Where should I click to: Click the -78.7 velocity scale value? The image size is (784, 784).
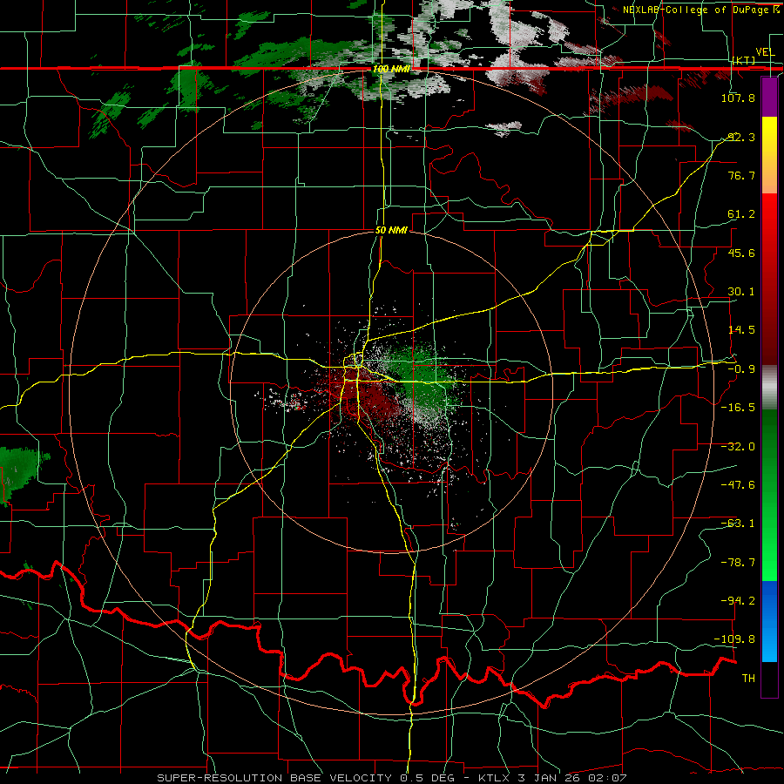coord(738,563)
